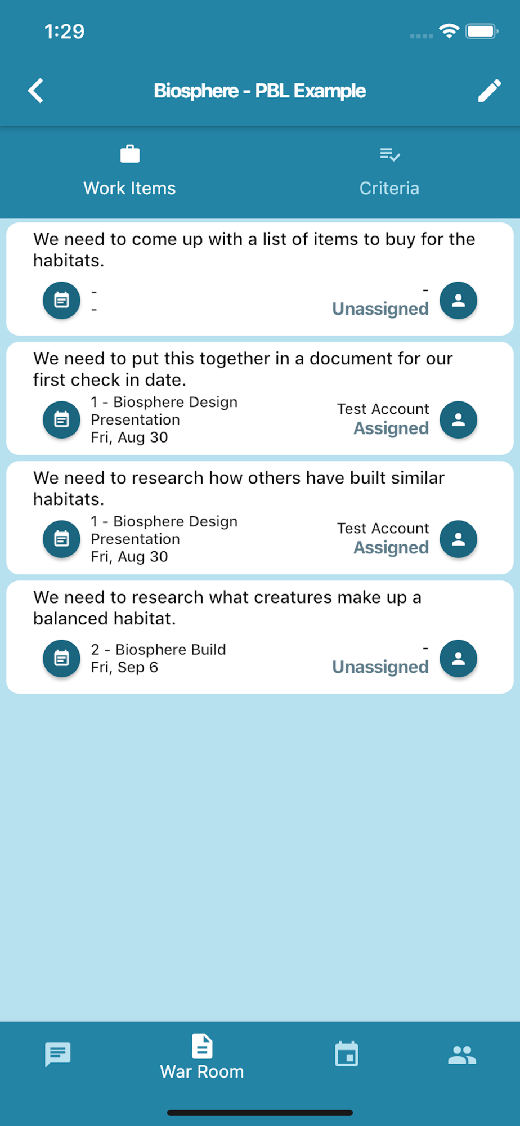The height and width of the screenshot is (1126, 520).
Task: Open the milestone icon for similar habitats research
Action: point(62,539)
